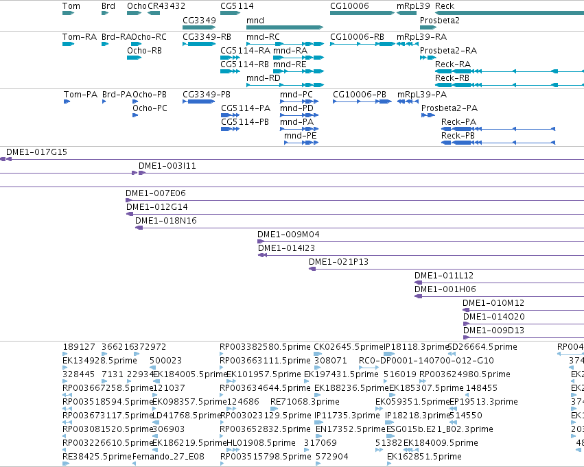Click the Brd gene label
The width and height of the screenshot is (584, 467).
tap(108, 6)
